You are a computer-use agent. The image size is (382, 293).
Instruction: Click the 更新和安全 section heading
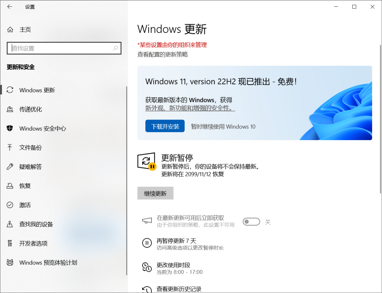coord(21,67)
